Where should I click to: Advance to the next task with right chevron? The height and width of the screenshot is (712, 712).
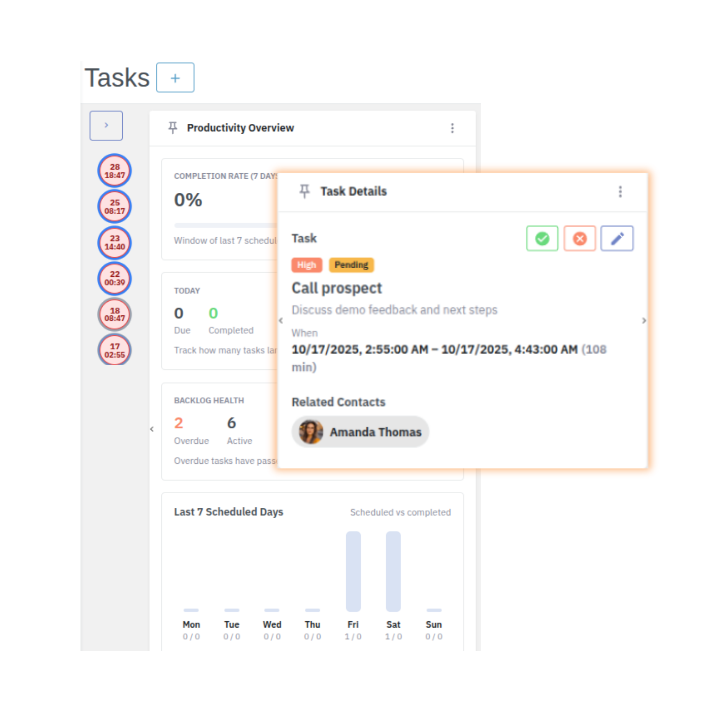point(644,321)
